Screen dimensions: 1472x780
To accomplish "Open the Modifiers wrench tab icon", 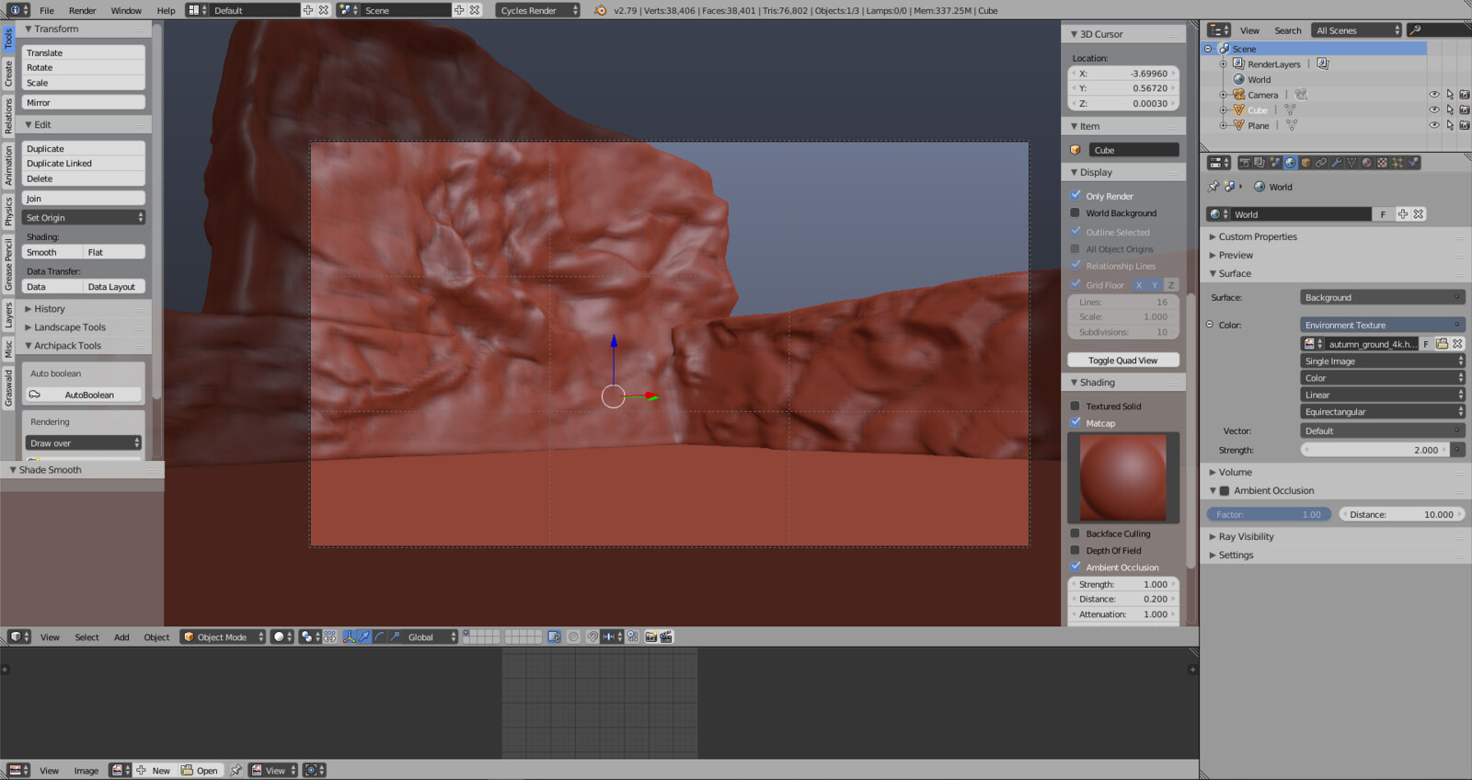I will [1336, 163].
